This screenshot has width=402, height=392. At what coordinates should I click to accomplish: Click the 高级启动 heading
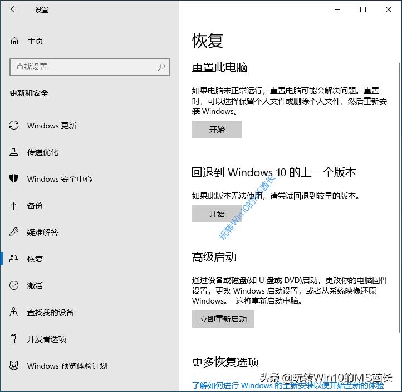[214, 257]
